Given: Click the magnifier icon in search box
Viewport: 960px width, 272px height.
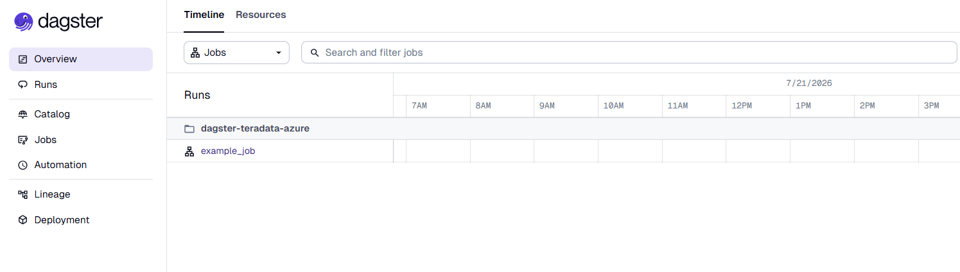Looking at the screenshot, I should [315, 53].
